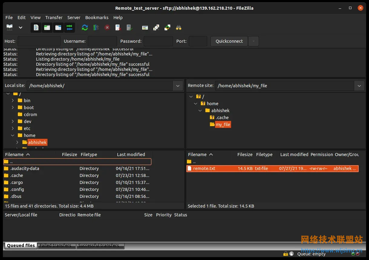This screenshot has height=260, width=369.
Task: Sort remote files by Owner/Group column
Action: click(x=347, y=155)
